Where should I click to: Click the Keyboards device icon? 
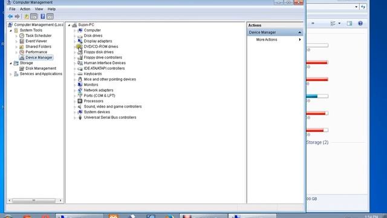(x=80, y=74)
